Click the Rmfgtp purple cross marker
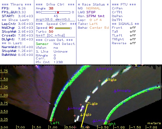Image resolution: width=162 pixels, height=129 pixels. pos(97,69)
